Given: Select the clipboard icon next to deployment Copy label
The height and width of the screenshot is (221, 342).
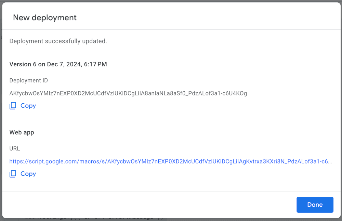Looking at the screenshot, I should pos(13,106).
